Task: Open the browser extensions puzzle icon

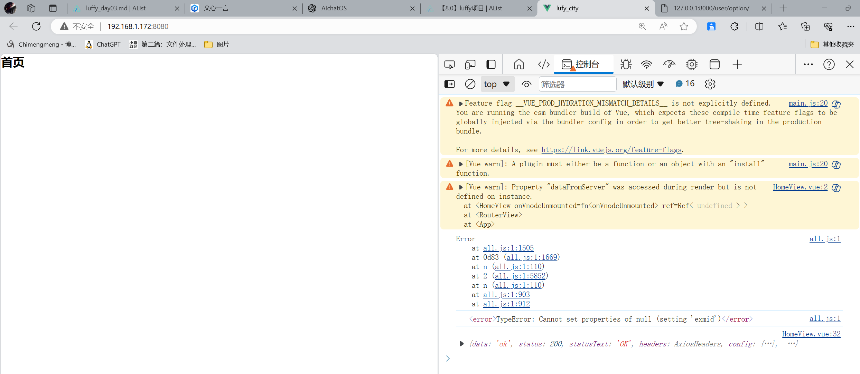Action: [x=734, y=26]
